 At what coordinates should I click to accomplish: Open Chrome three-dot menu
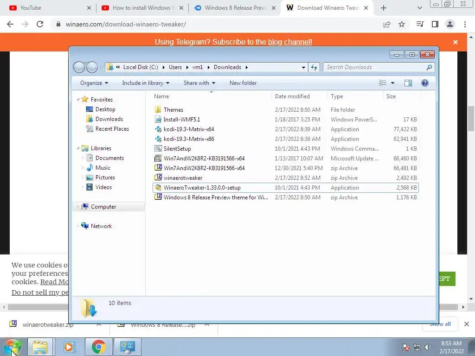465,24
